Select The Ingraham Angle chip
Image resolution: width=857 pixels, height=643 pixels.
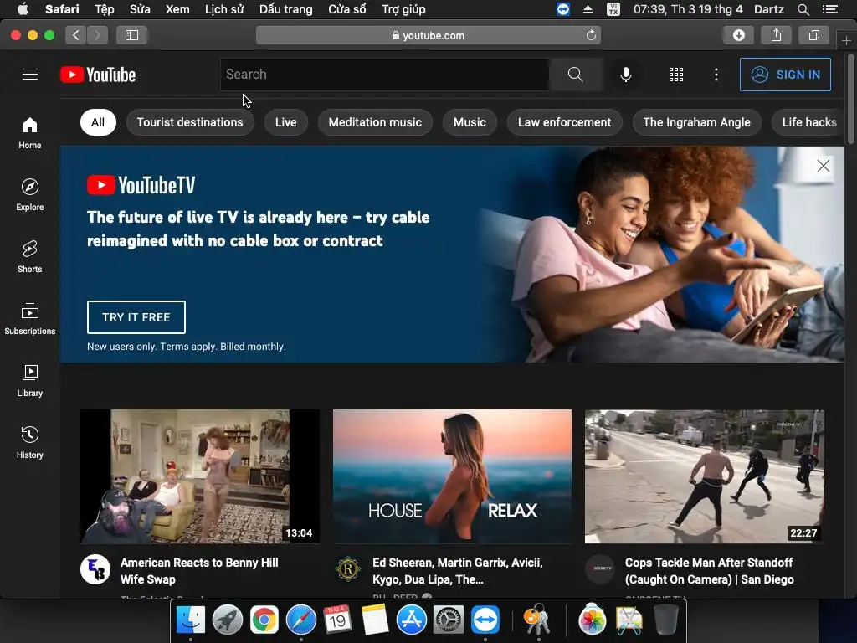(697, 122)
